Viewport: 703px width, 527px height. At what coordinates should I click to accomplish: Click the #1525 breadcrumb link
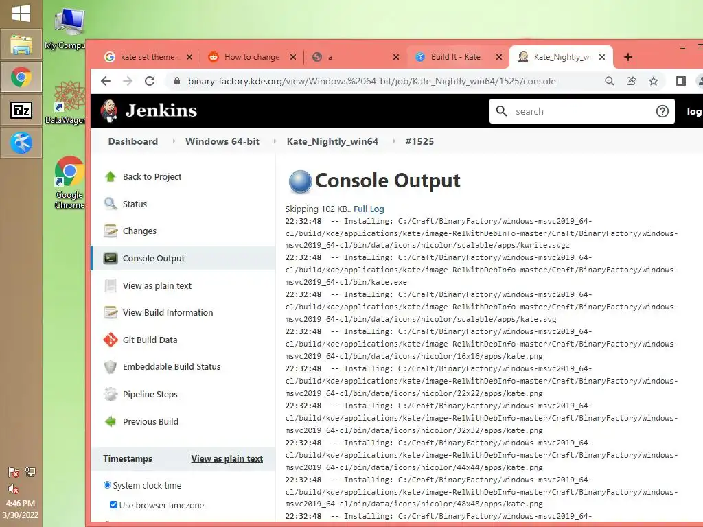pyautogui.click(x=419, y=141)
